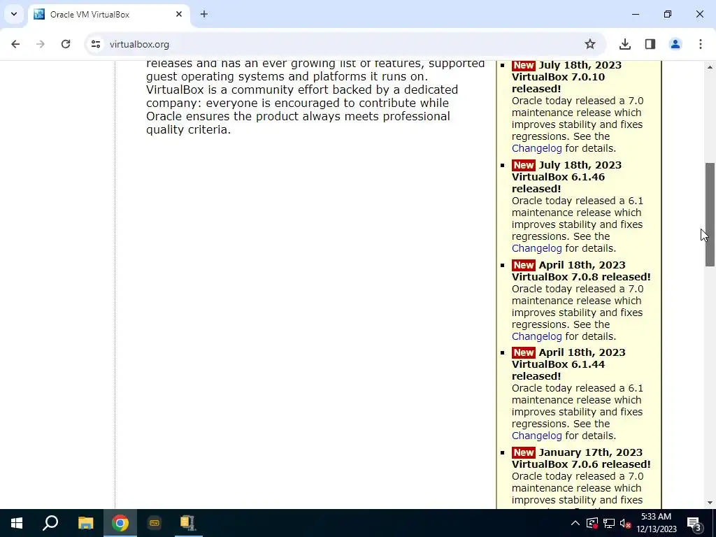Open File Explorer from taskbar
The height and width of the screenshot is (537, 716).
[x=85, y=523]
